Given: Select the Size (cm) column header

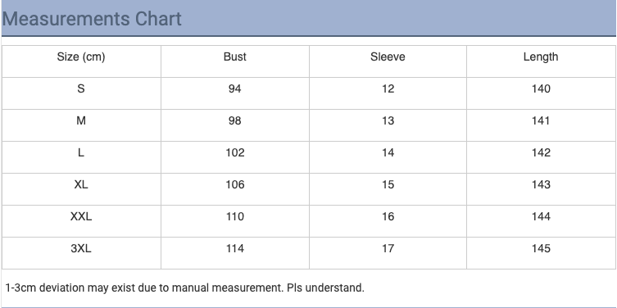Looking at the screenshot, I should click(x=81, y=57).
